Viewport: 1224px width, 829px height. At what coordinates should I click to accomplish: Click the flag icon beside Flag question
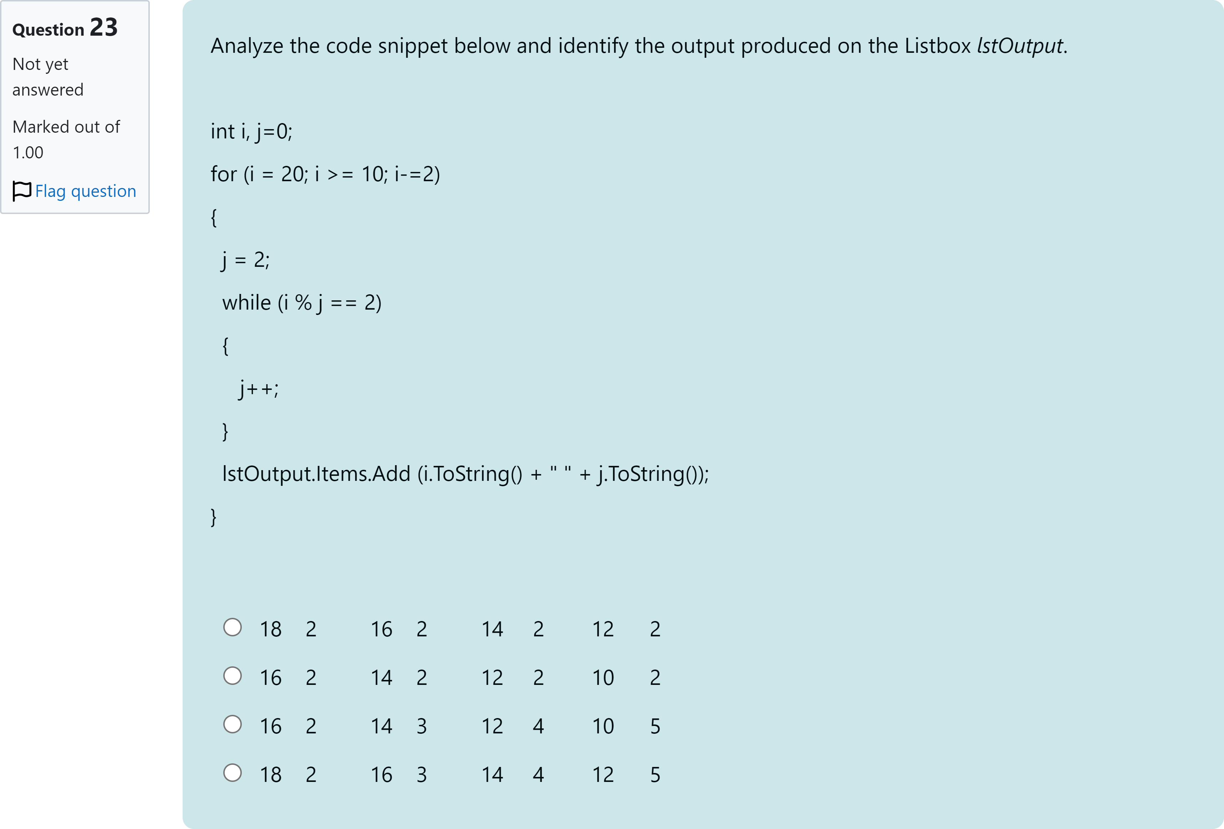coord(22,190)
